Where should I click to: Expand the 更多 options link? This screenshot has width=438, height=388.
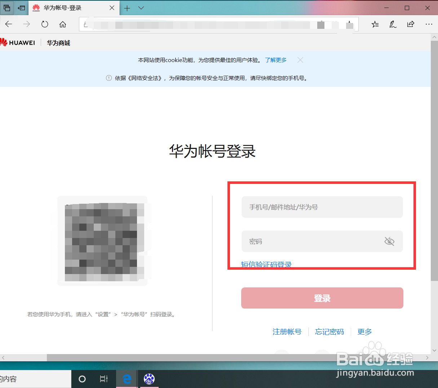tap(364, 332)
